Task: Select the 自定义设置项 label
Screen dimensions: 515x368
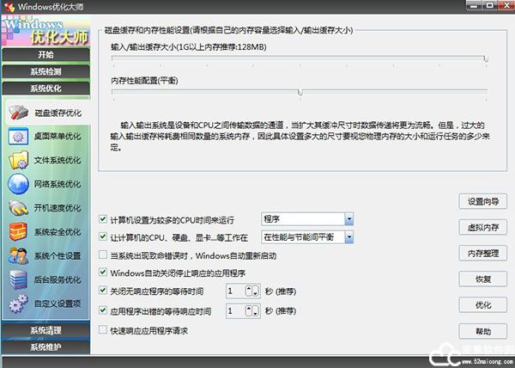Action: [58, 304]
